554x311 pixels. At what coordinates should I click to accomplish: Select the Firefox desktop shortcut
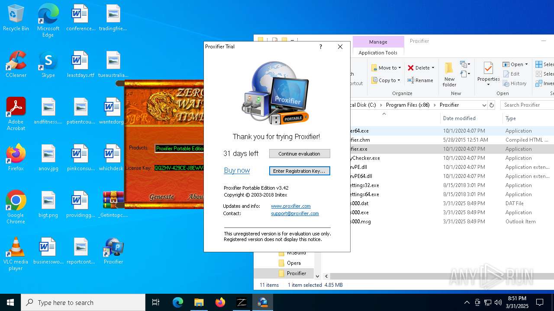point(16,158)
